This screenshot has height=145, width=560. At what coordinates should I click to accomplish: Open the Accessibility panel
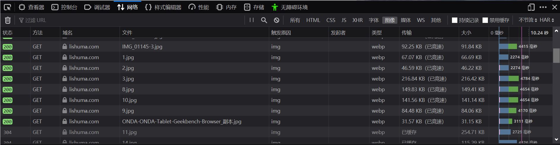point(290,7)
